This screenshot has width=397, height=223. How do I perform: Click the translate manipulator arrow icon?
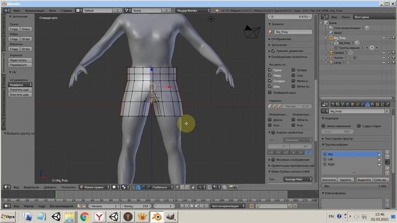[x=138, y=187]
